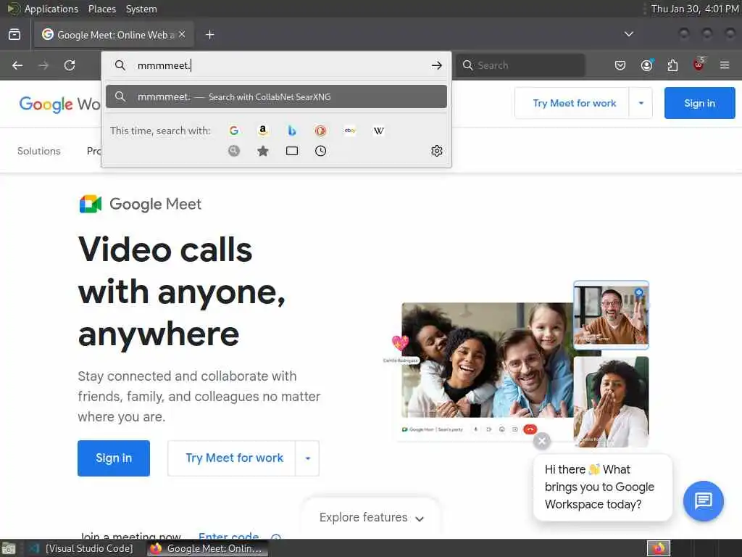Click the go arrow in the URL bar
Screen dimensions: 742x557
[x=437, y=65]
